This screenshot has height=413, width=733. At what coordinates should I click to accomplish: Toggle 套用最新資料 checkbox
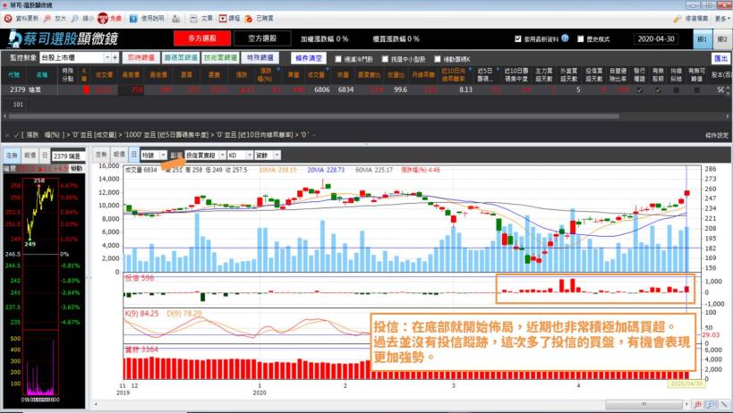click(x=518, y=39)
